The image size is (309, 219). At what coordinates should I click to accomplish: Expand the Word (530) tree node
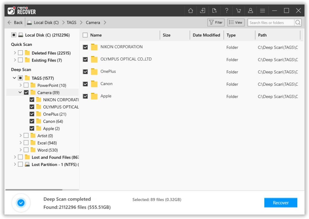[21, 150]
